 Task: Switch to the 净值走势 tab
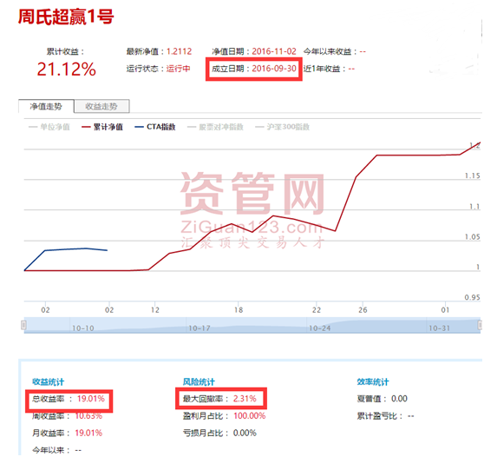click(46, 106)
